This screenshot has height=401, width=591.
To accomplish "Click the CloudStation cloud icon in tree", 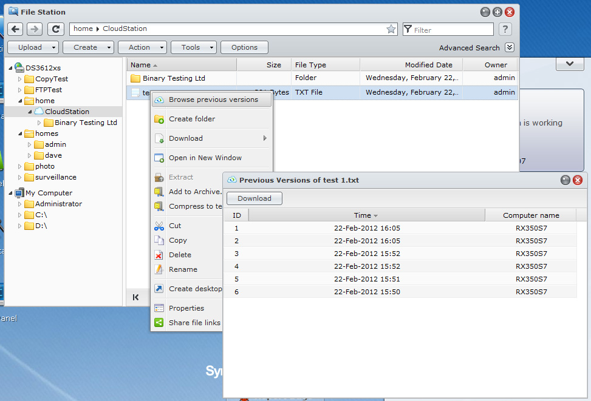I will click(39, 111).
